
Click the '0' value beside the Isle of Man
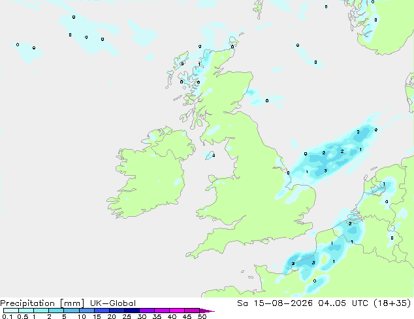click(214, 156)
